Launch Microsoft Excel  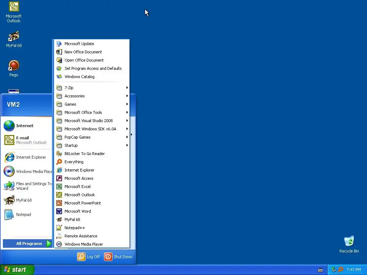[x=91, y=186]
